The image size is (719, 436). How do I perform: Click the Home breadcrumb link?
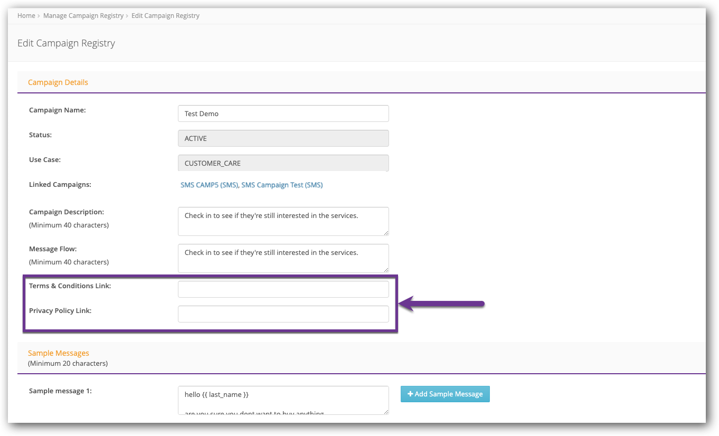[26, 15]
